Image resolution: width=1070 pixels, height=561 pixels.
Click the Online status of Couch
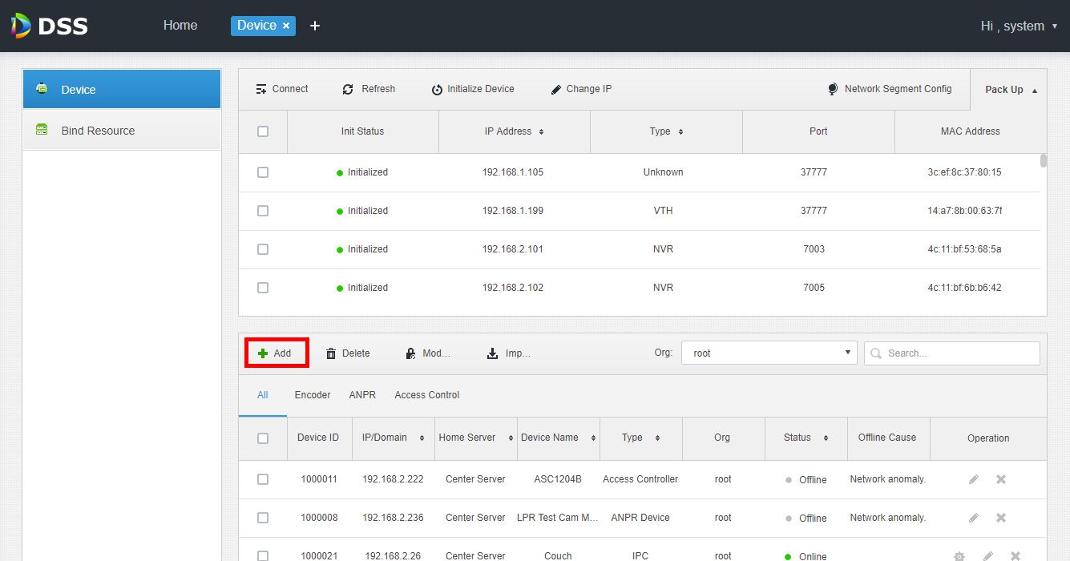tap(806, 556)
